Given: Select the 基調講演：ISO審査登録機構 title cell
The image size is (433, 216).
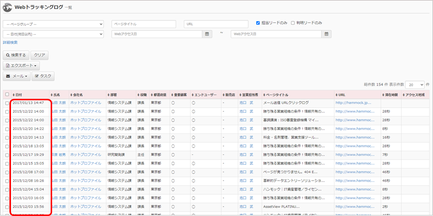Looking at the screenshot, I should (x=291, y=120).
